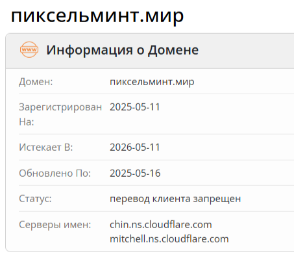This screenshot has width=294, height=258.
Task: Click the Зарегистрирован На: label
Action: pos(60,114)
